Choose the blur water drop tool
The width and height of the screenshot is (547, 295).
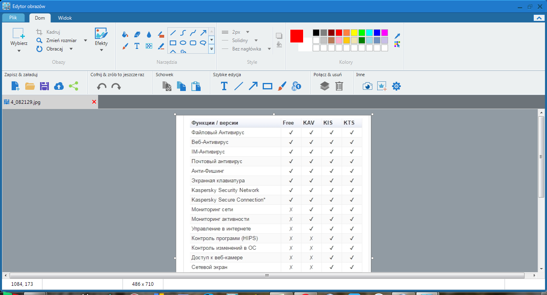[149, 35]
